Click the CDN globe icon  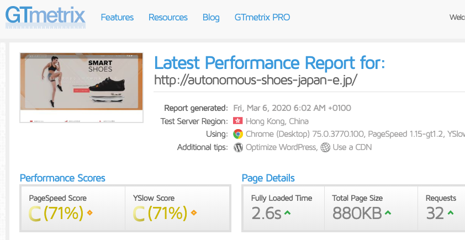coord(325,147)
